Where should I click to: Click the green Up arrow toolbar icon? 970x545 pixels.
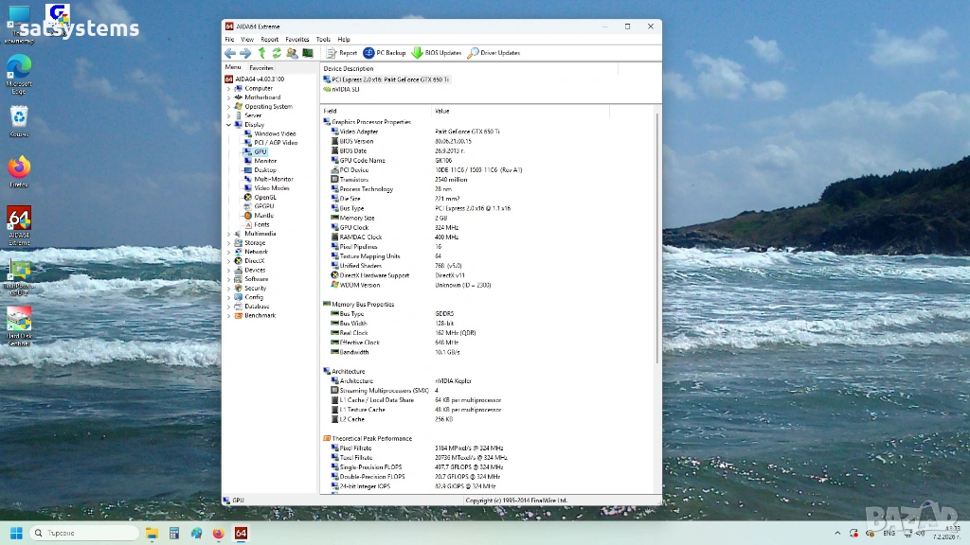point(261,53)
